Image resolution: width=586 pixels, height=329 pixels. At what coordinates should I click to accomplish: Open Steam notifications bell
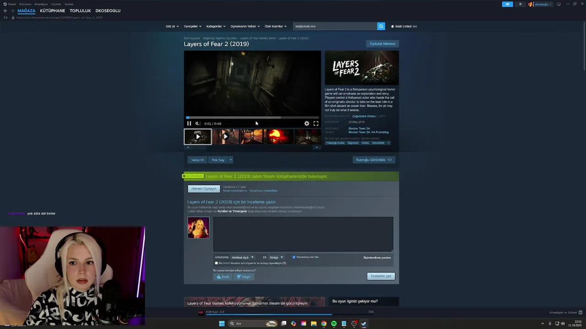520,4
